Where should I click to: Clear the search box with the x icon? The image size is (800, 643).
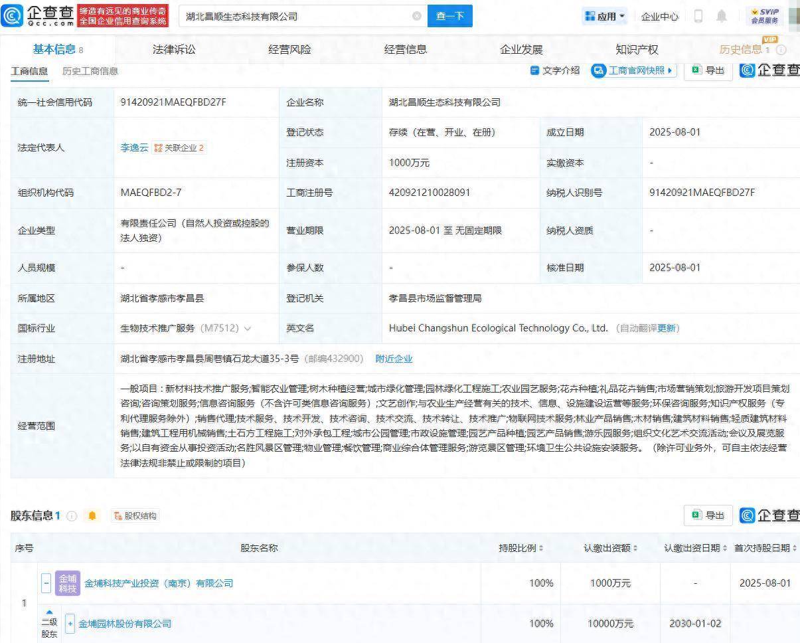416,16
